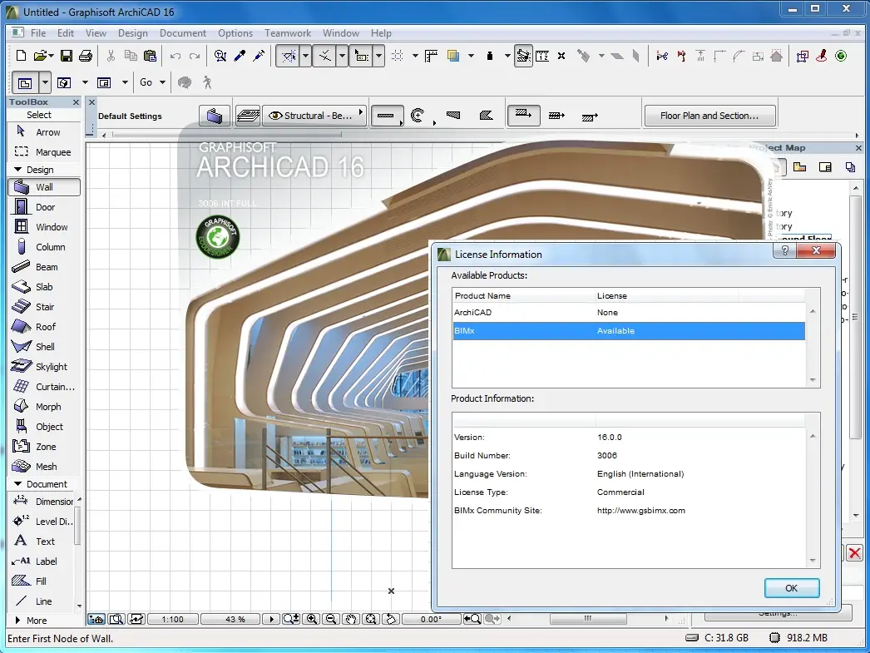The width and height of the screenshot is (870, 653).
Task: Collapse the Design section in ToolBox
Action: 17,169
